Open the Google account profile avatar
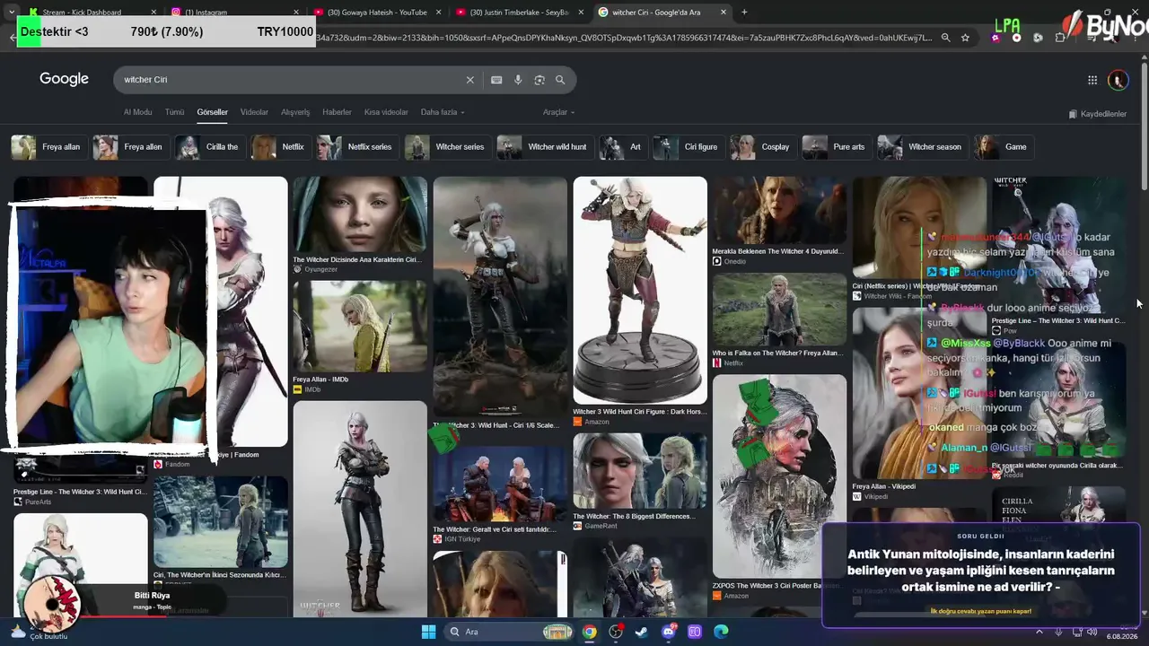 (x=1118, y=80)
